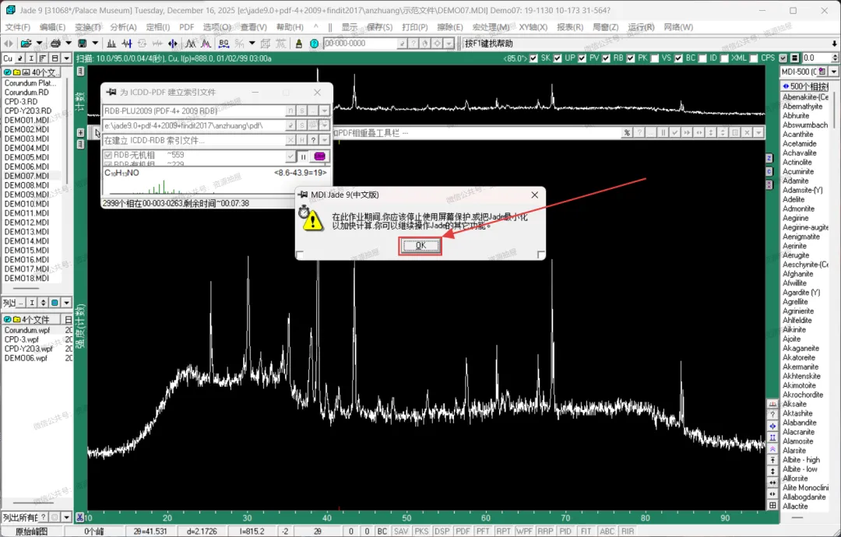This screenshot has height=537, width=841.
Task: Select CPD-3.wpf in the lower file list
Action: pos(22,339)
